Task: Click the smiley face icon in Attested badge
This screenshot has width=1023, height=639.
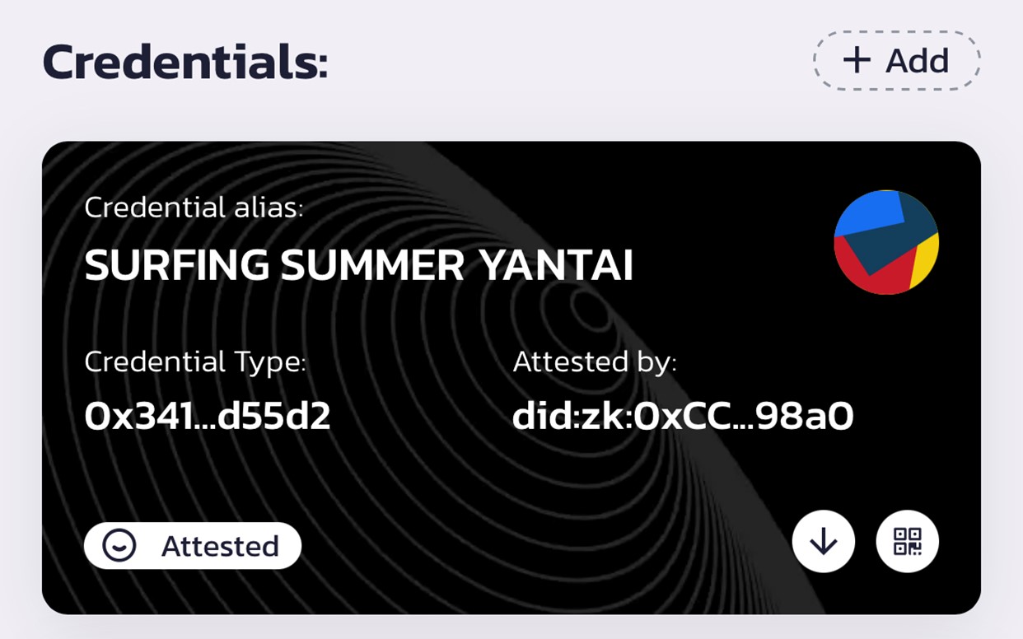Action: pyautogui.click(x=118, y=544)
